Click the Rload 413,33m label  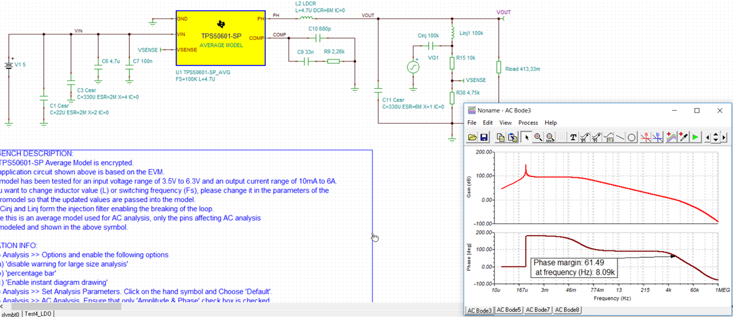click(523, 69)
